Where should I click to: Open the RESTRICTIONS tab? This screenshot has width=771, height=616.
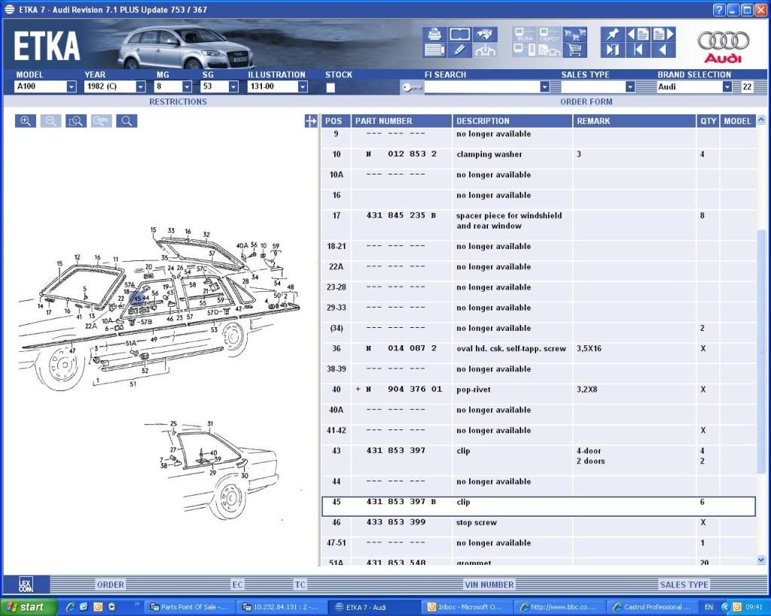[x=178, y=102]
